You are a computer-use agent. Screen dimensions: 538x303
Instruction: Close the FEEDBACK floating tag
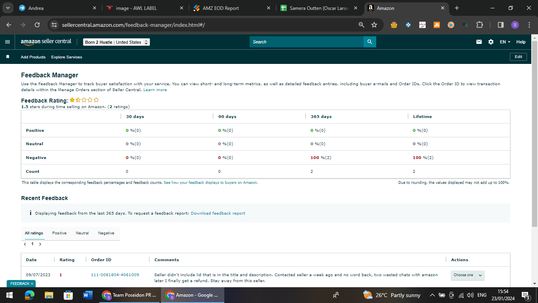click(x=32, y=284)
